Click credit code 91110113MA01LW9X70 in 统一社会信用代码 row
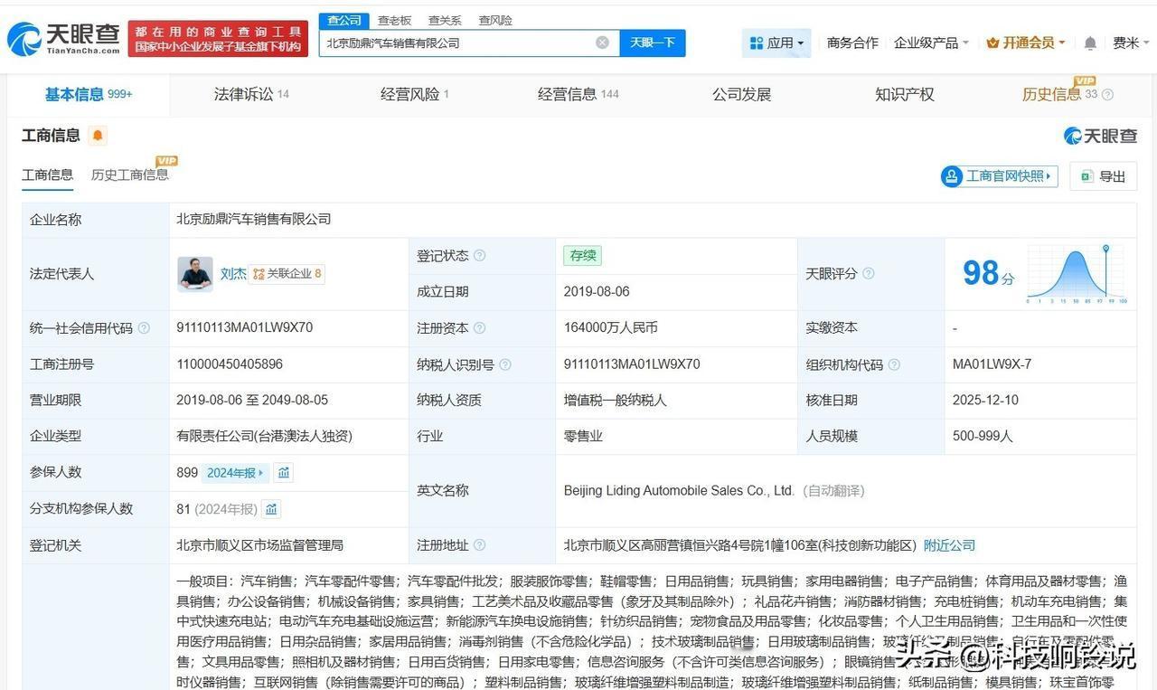1157x690 pixels. click(x=245, y=327)
